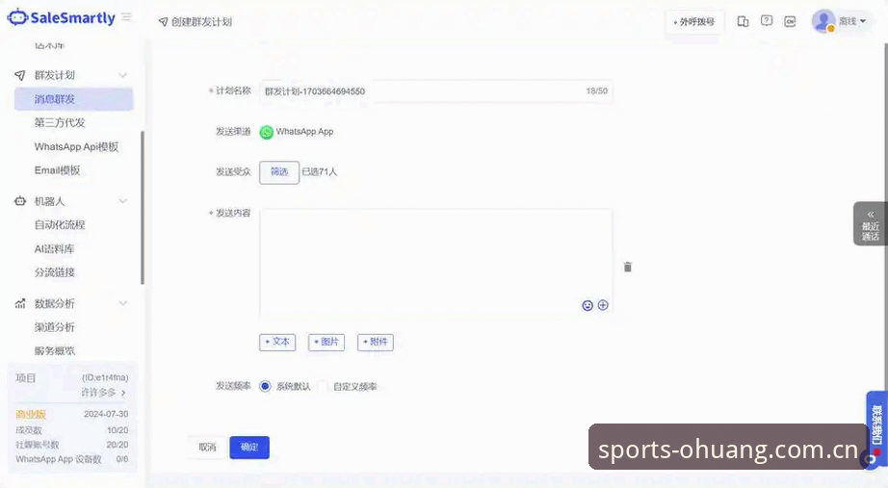The image size is (888, 488).
Task: Open Email模板 menu item
Action: (57, 169)
